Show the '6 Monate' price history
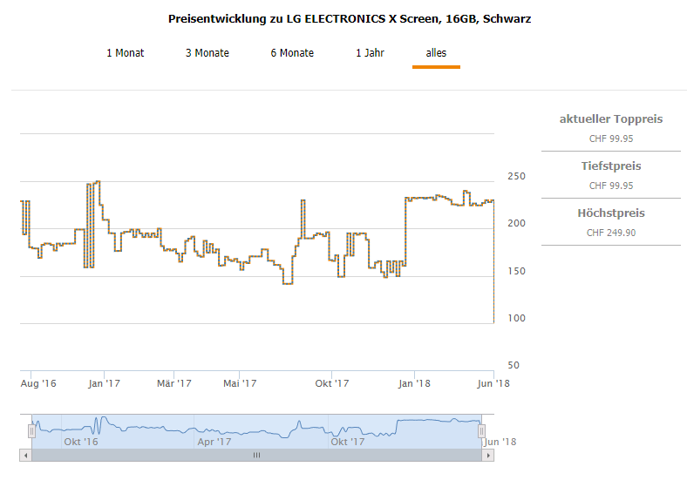The width and height of the screenshot is (687, 480). coord(292,53)
